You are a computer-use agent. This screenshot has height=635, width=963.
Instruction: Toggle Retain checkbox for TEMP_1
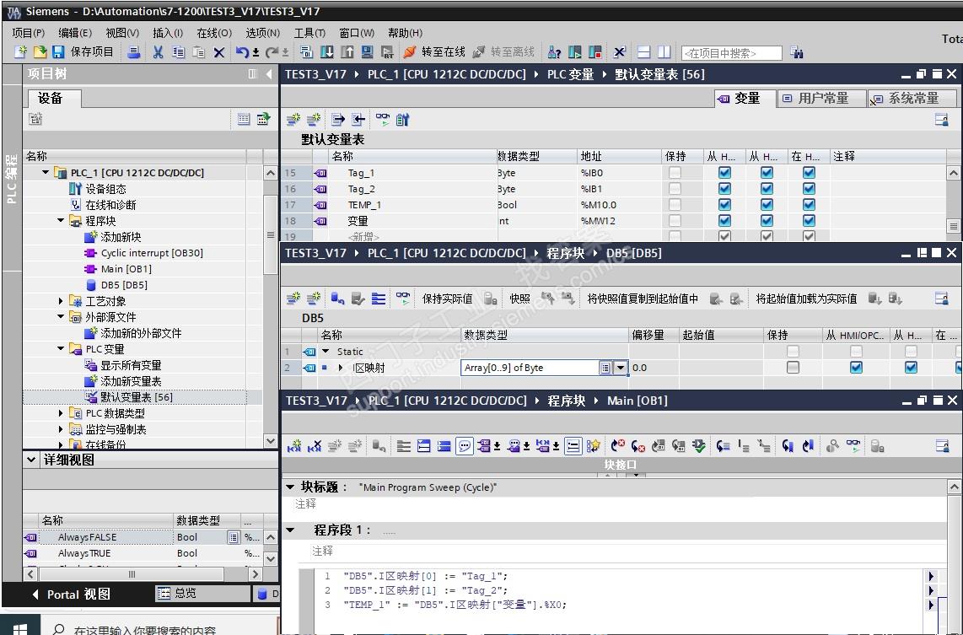click(675, 205)
